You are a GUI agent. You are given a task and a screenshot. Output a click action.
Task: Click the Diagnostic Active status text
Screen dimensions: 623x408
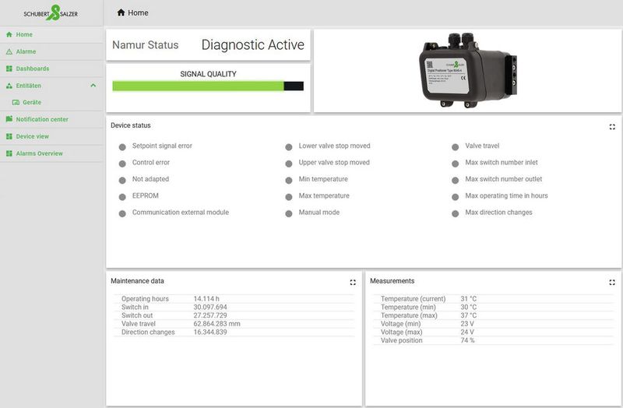click(x=252, y=45)
